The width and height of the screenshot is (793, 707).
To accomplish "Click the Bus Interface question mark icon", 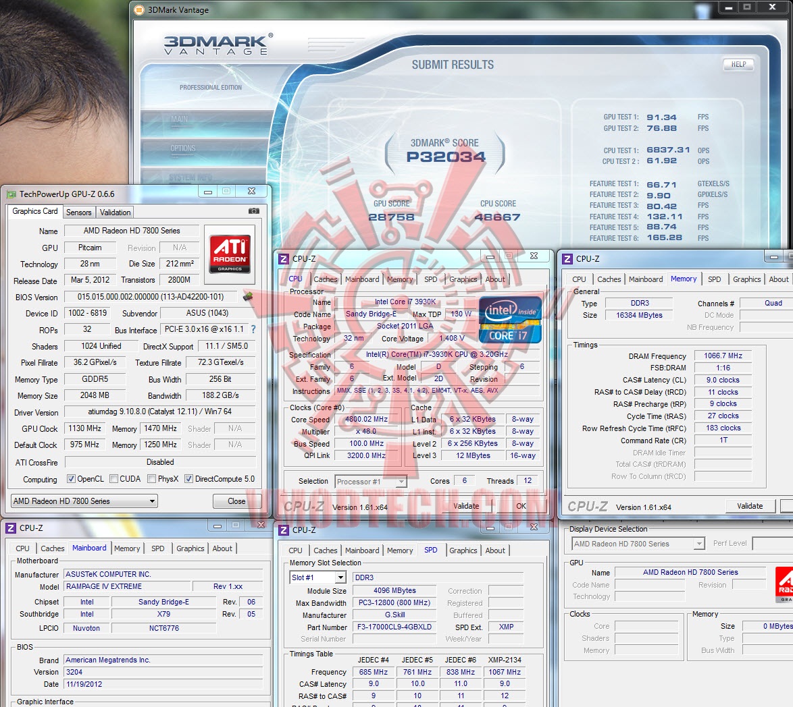I will click(x=253, y=329).
